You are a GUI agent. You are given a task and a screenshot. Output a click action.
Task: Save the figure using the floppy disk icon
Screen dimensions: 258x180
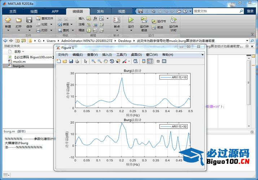tap(71, 61)
